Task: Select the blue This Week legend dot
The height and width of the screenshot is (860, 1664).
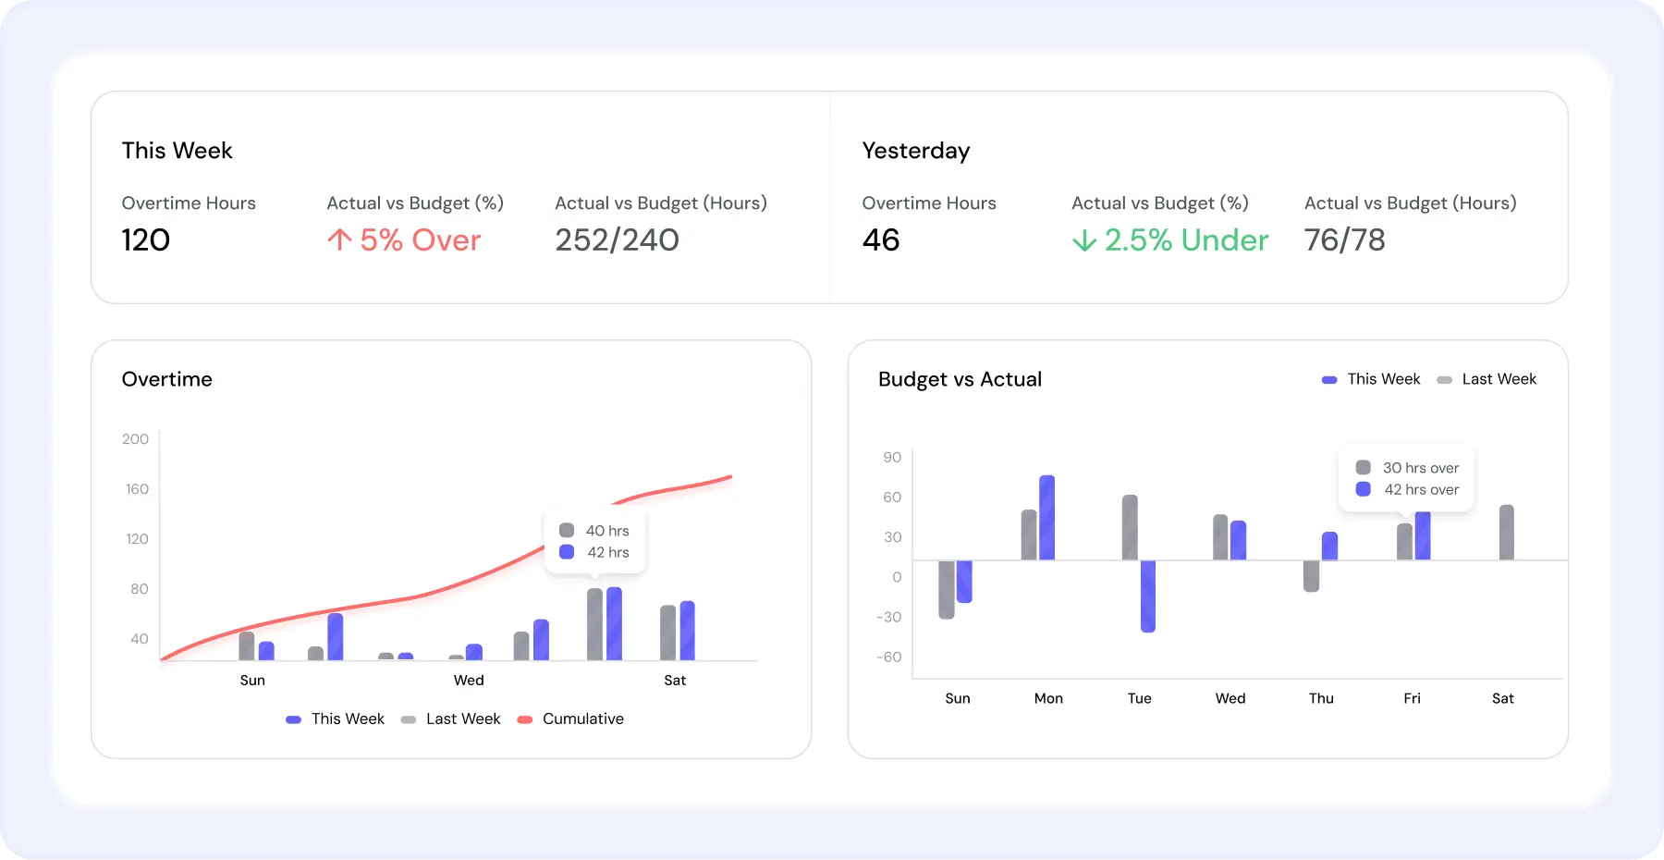Action: point(294,719)
